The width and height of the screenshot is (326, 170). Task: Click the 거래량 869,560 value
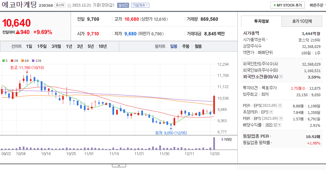click(x=209, y=19)
